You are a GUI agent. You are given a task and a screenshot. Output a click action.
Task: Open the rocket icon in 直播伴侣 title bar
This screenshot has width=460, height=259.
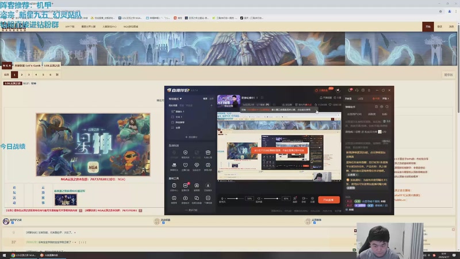(x=338, y=90)
